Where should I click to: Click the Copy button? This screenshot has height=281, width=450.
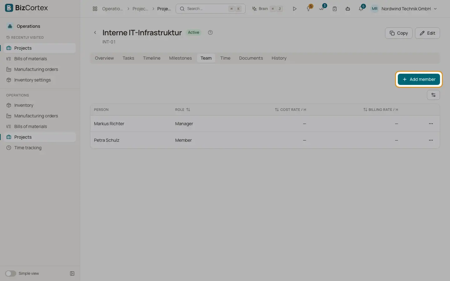pos(399,33)
